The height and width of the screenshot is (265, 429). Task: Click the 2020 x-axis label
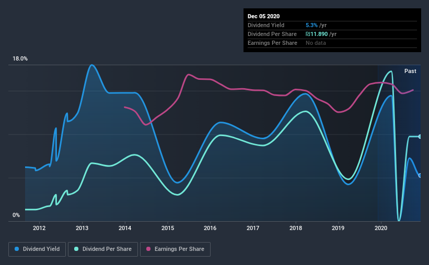point(381,228)
